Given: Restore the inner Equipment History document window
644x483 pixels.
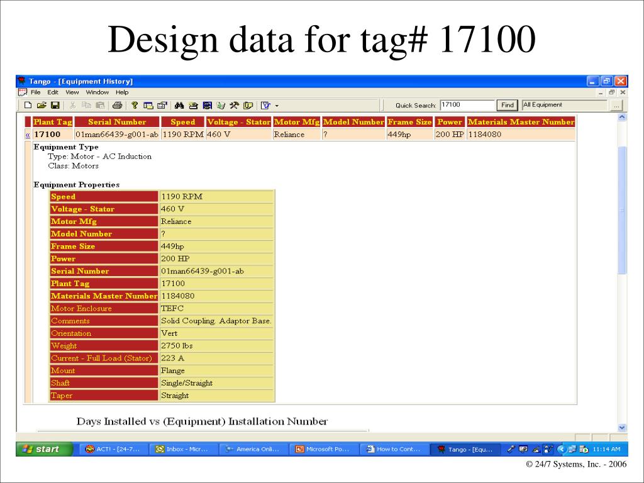Looking at the screenshot, I should 611,92.
